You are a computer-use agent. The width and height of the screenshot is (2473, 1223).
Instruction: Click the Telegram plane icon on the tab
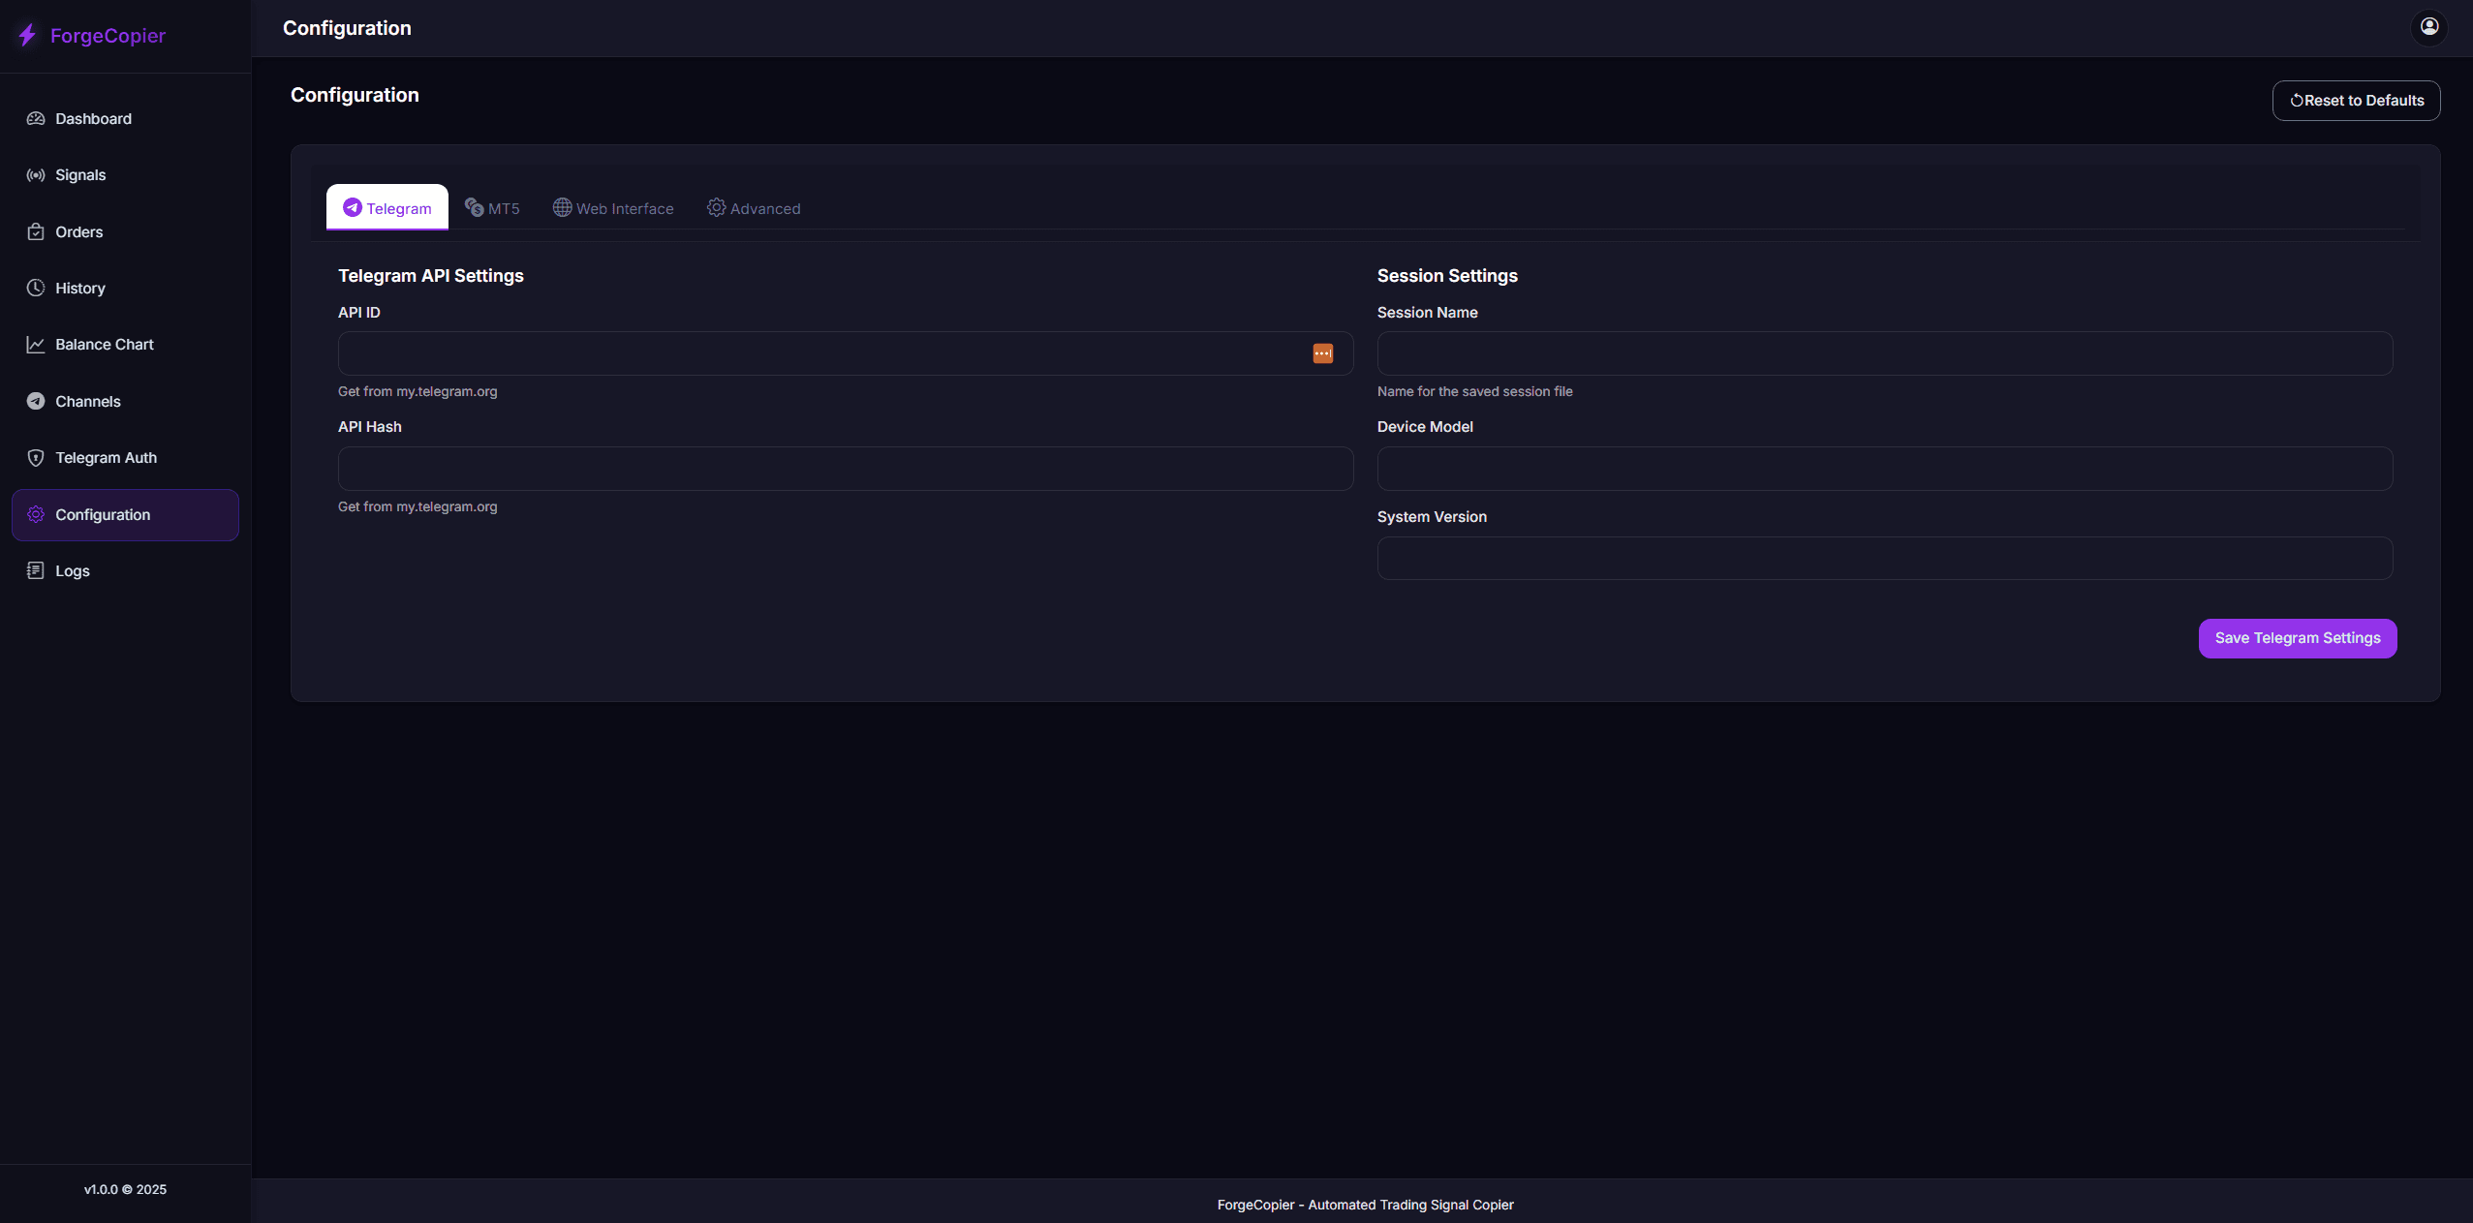point(353,207)
